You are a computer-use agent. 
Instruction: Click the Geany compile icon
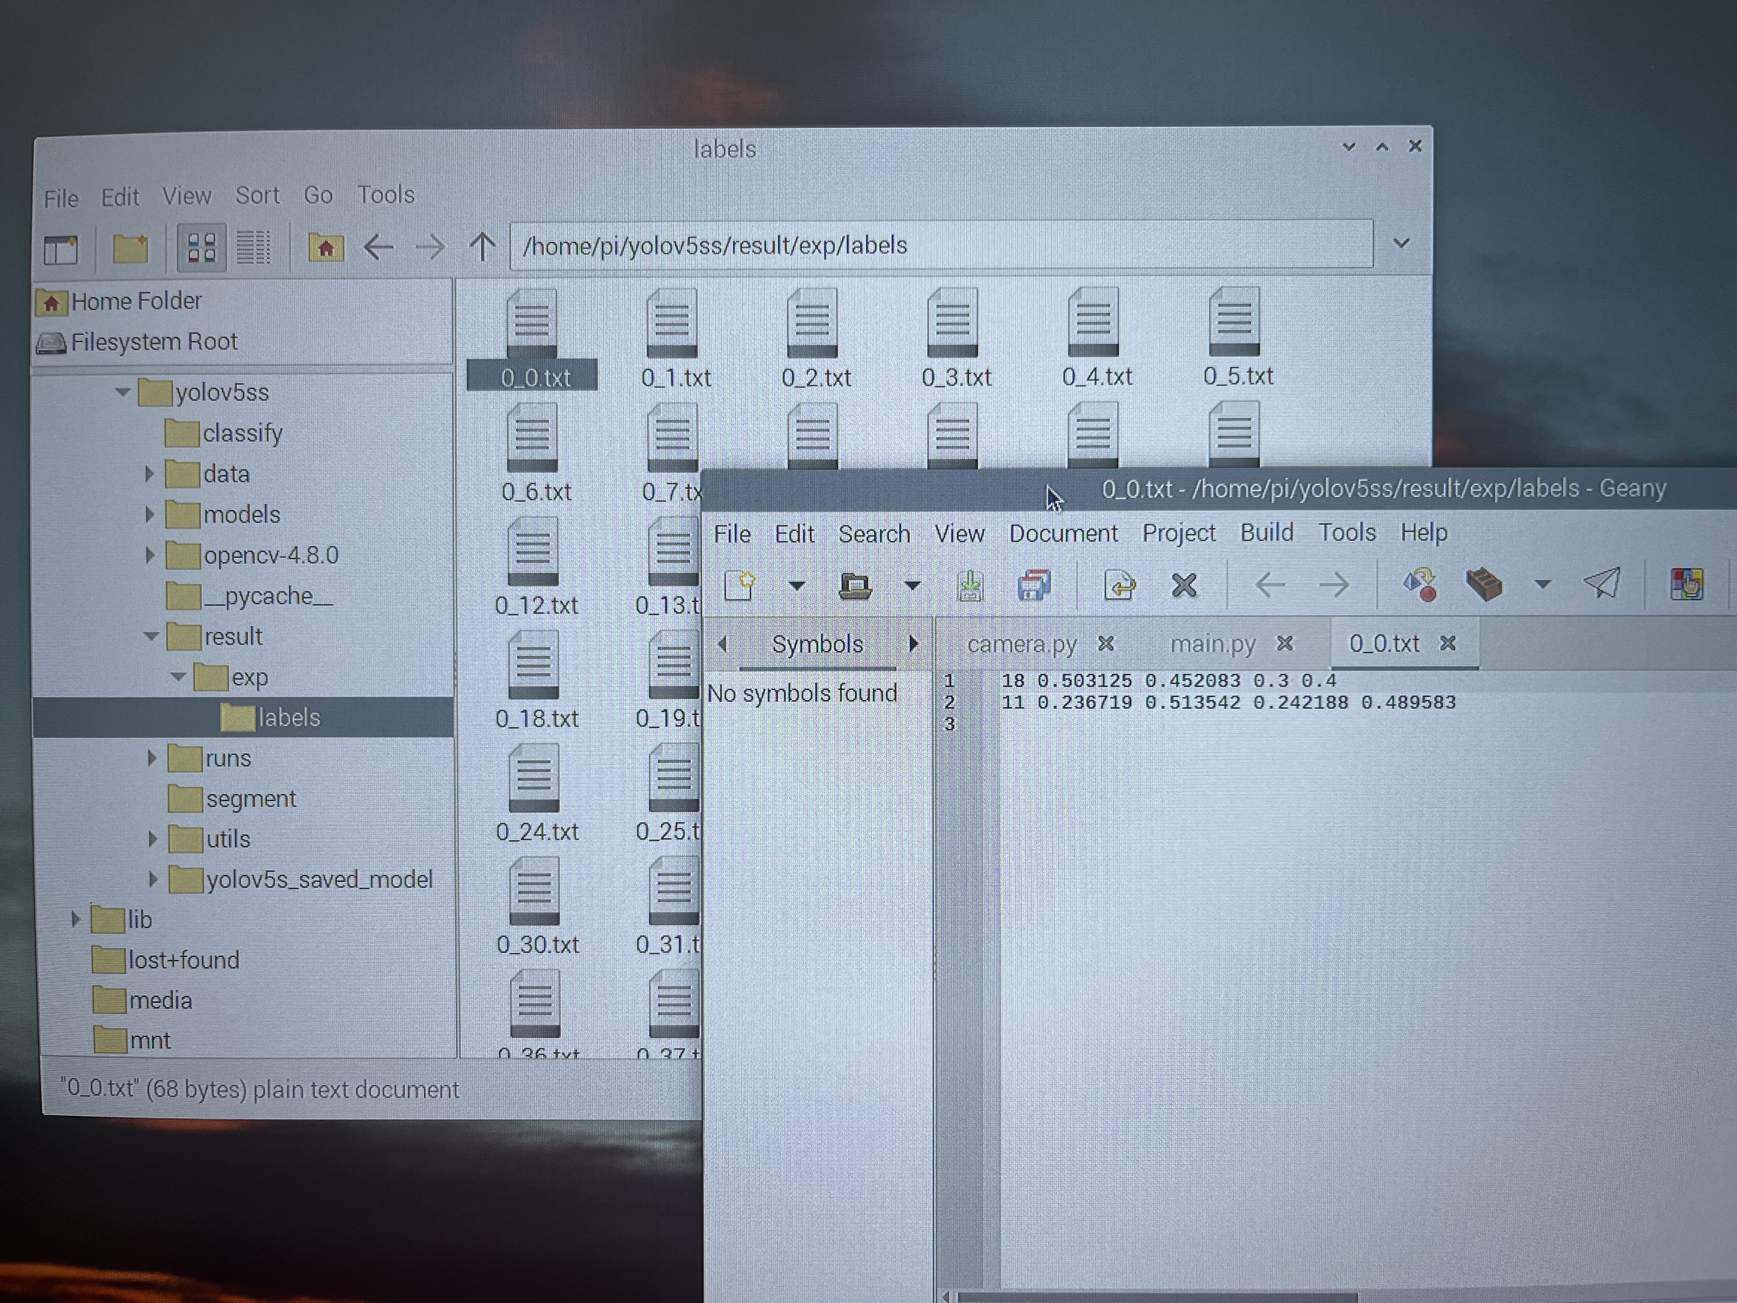pos(1419,584)
